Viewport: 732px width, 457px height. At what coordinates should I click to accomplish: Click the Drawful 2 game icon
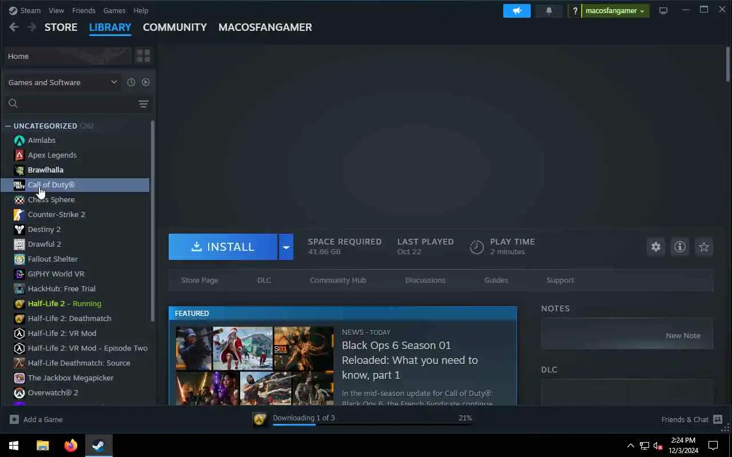19,244
